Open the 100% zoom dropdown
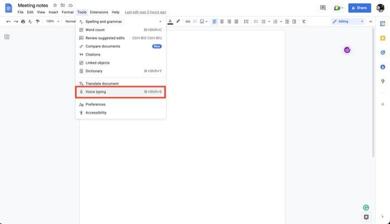The image size is (390, 224). pyautogui.click(x=52, y=21)
